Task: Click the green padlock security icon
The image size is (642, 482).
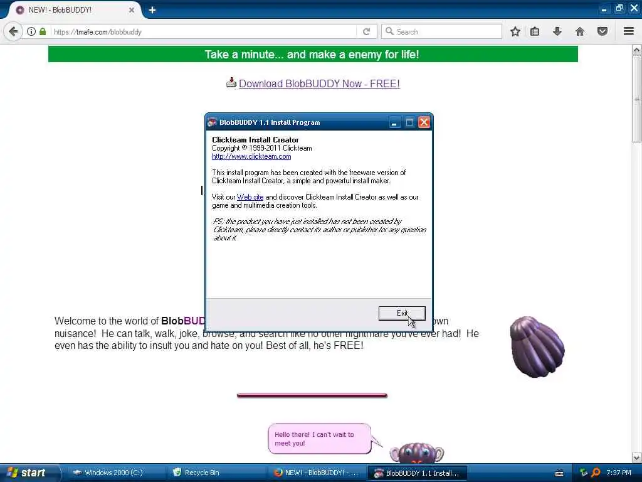Action: 43,31
